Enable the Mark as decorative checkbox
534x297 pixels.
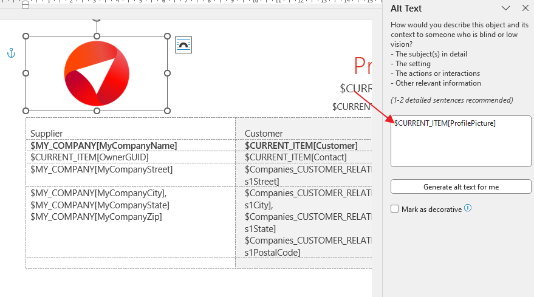395,209
